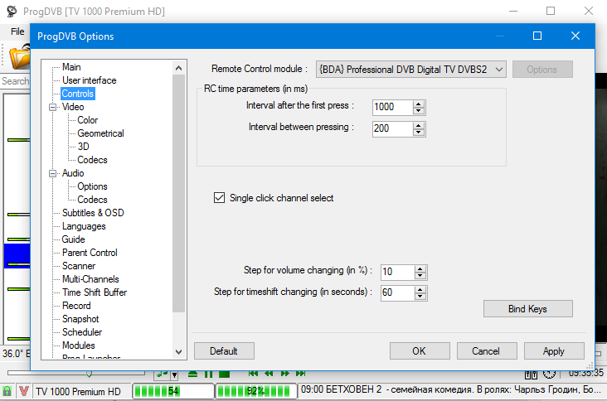Select User interface in options tree

coord(89,80)
